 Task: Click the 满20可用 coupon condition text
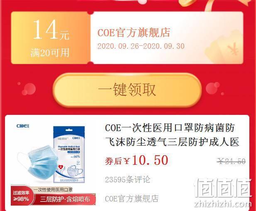[x=50, y=52]
